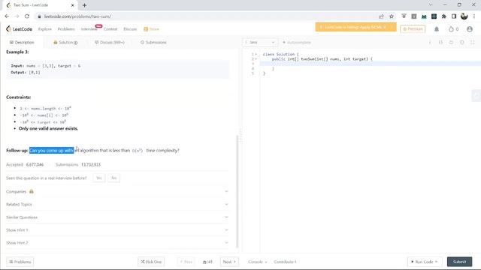The image size is (481, 270).
Task: Open editor settings icon
Action: [x=461, y=42]
